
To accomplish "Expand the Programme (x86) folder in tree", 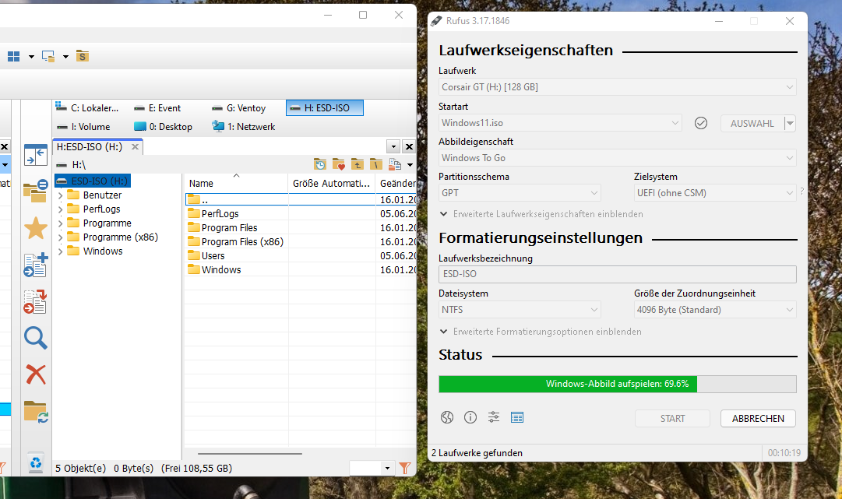I will coord(61,237).
